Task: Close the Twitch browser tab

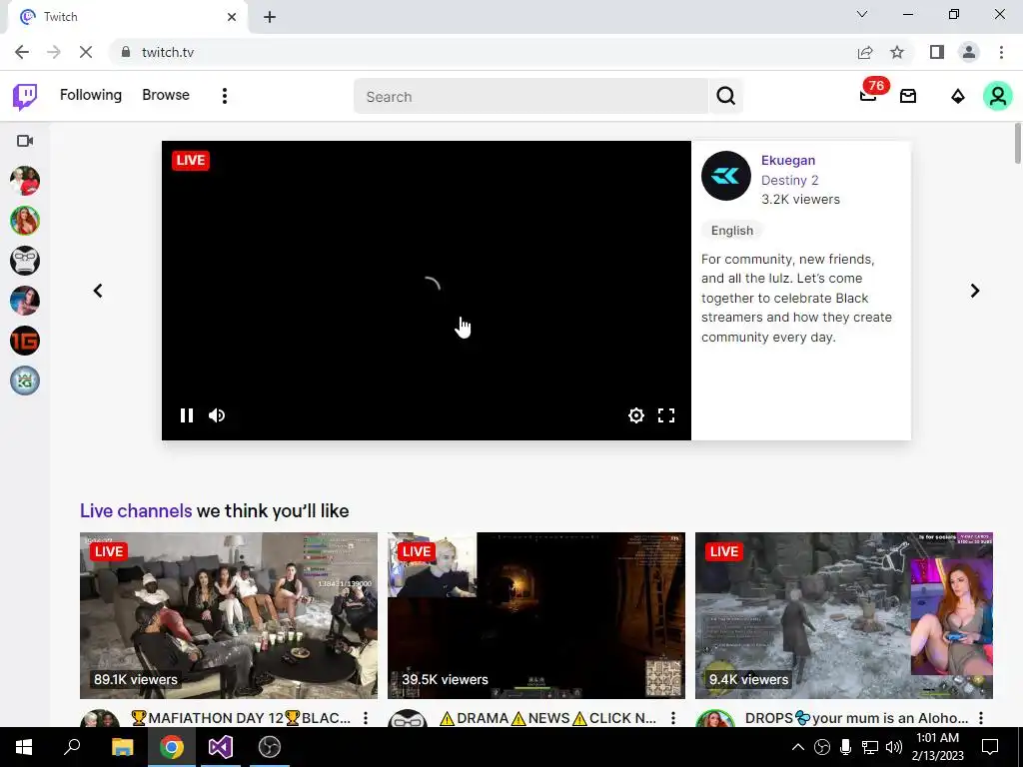Action: click(231, 17)
